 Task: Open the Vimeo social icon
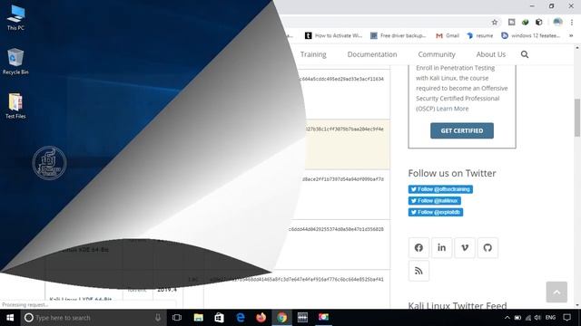[x=465, y=247]
